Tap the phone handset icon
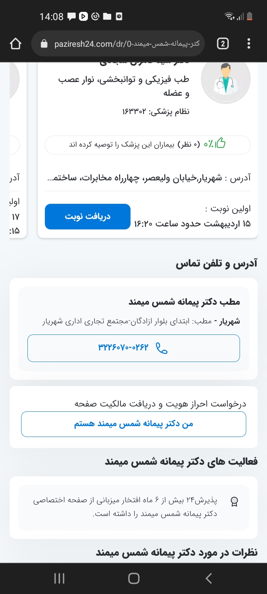This screenshot has height=594, width=267. [x=162, y=348]
